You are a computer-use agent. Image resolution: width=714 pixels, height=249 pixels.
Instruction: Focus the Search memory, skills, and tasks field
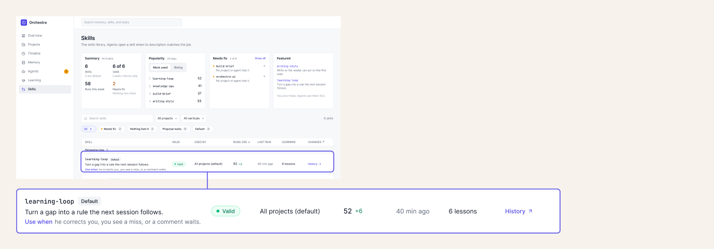(132, 22)
